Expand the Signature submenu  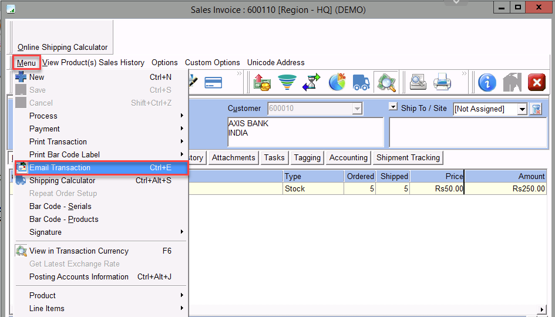pyautogui.click(x=45, y=232)
